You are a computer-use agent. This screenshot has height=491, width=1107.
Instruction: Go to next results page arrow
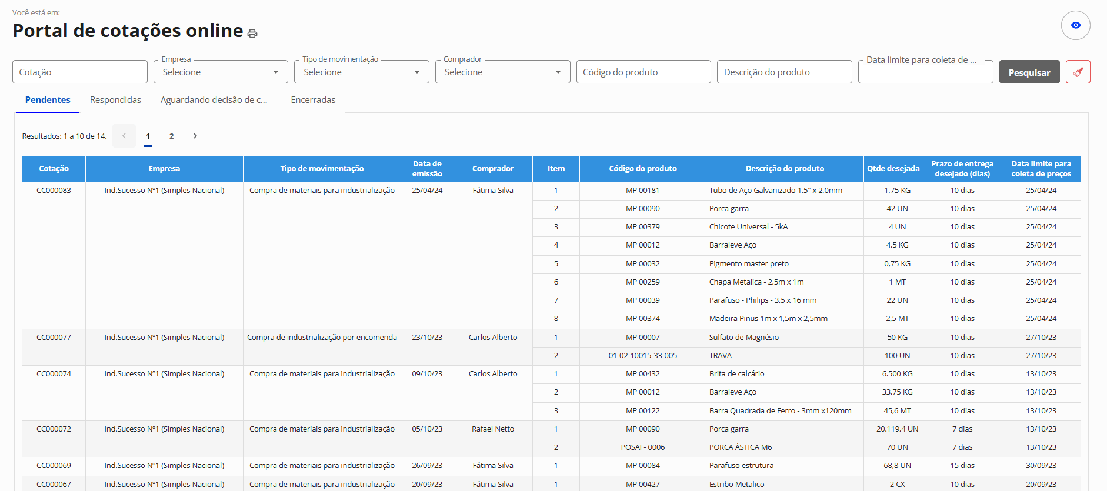[x=195, y=136]
